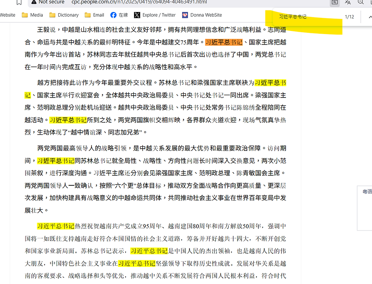Click highlighted 习近平总书记 before 同苏林总书记
Viewport: 372px width, 284px height.
56,161
